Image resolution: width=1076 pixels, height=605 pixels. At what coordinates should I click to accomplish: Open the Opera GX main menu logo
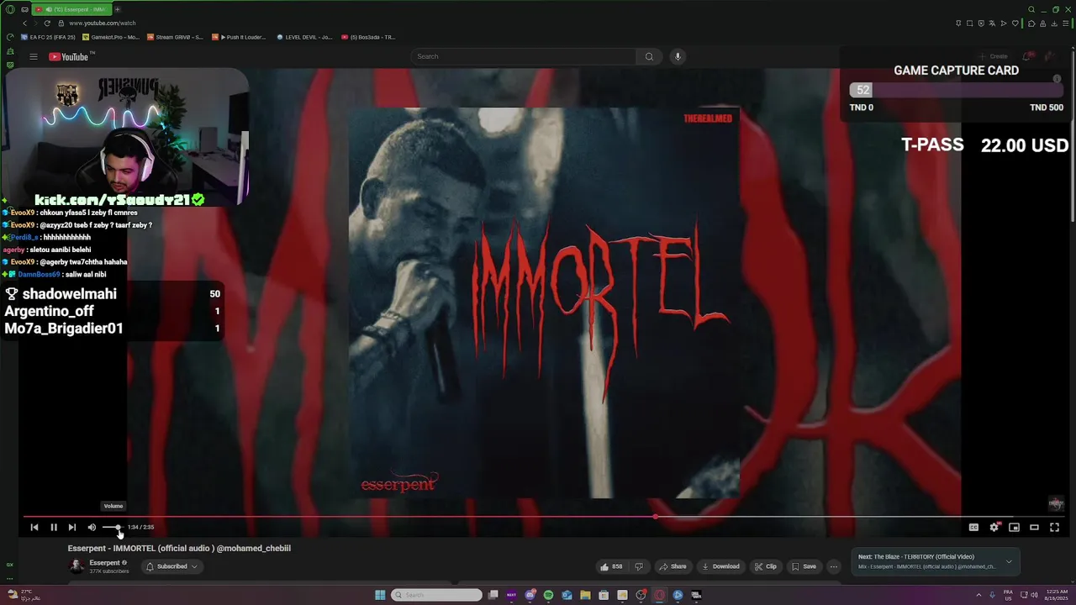pyautogui.click(x=10, y=9)
